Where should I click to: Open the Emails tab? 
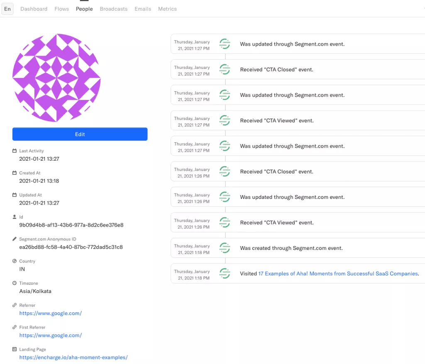(x=143, y=9)
